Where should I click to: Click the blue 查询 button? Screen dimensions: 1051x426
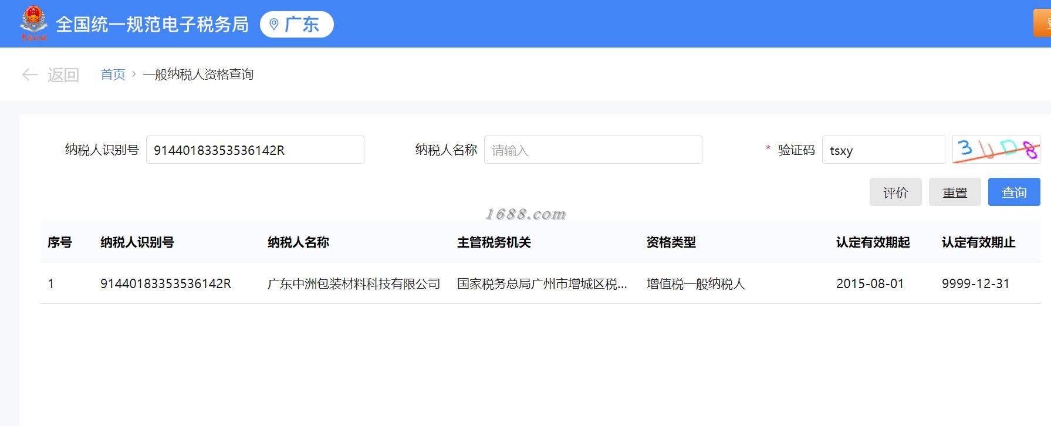click(x=1014, y=192)
